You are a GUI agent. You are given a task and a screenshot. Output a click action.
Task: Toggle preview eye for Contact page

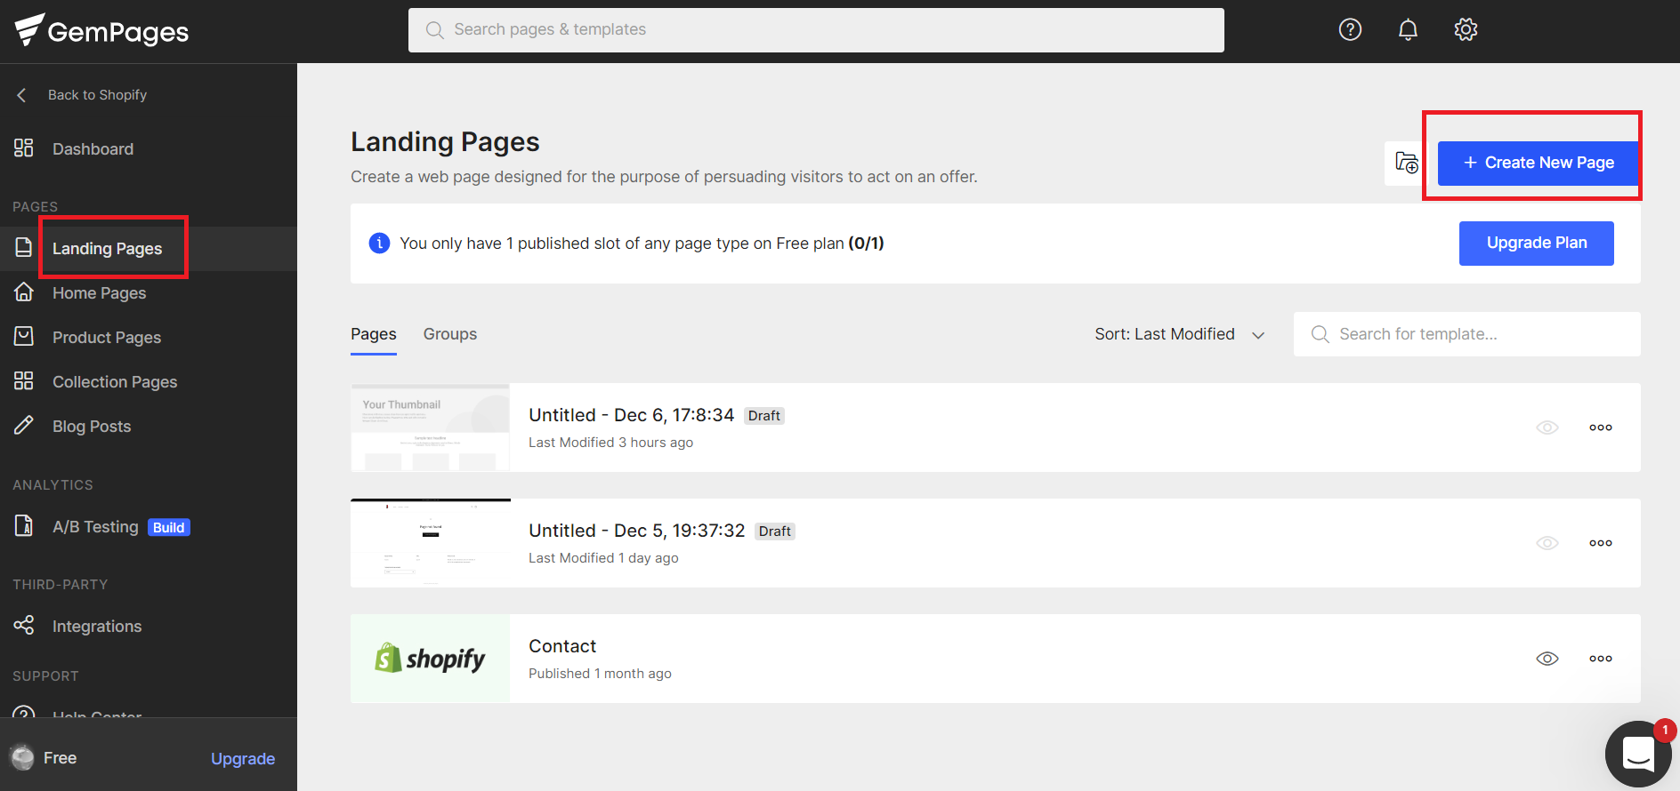click(1547, 659)
